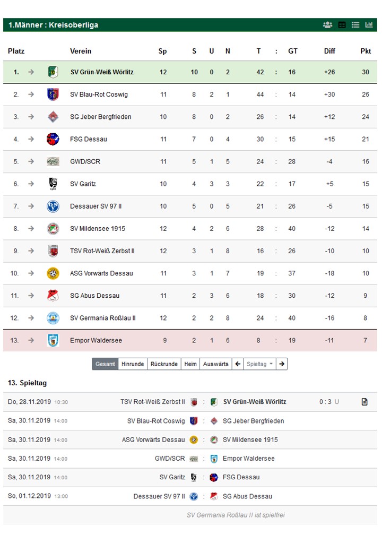Select the list view icon in header
The image size is (382, 552).
point(355,25)
